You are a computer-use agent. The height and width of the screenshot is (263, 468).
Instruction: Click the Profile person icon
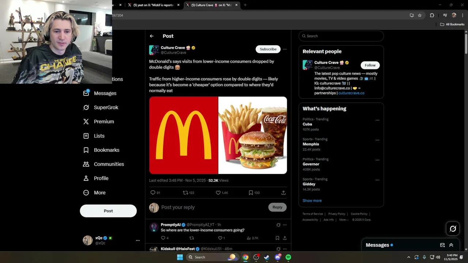(x=86, y=178)
